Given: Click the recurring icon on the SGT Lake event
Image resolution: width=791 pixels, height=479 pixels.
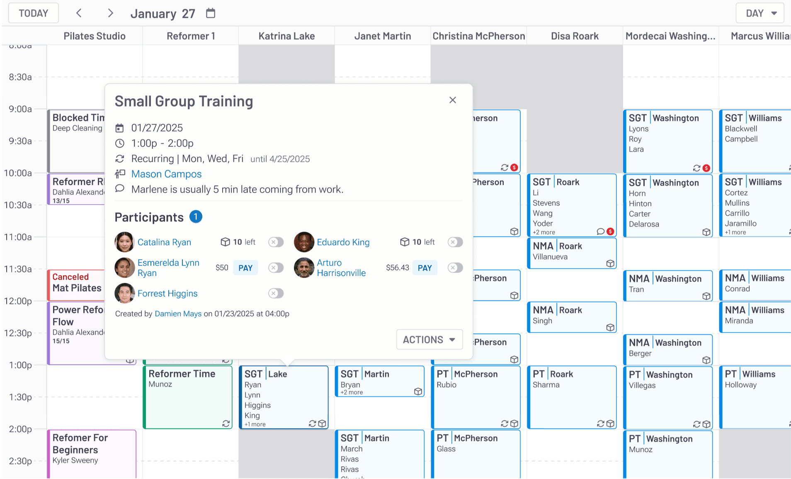Looking at the screenshot, I should point(312,424).
